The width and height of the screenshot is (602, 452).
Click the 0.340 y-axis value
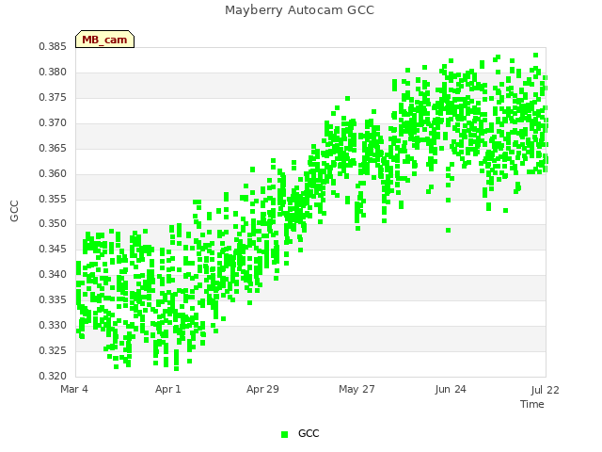[x=53, y=274]
